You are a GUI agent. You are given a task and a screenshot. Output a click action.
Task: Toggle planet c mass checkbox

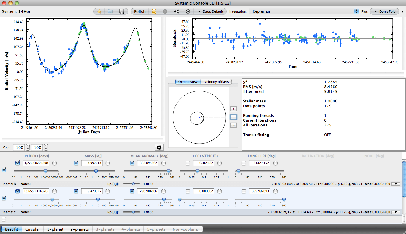(x=76, y=191)
